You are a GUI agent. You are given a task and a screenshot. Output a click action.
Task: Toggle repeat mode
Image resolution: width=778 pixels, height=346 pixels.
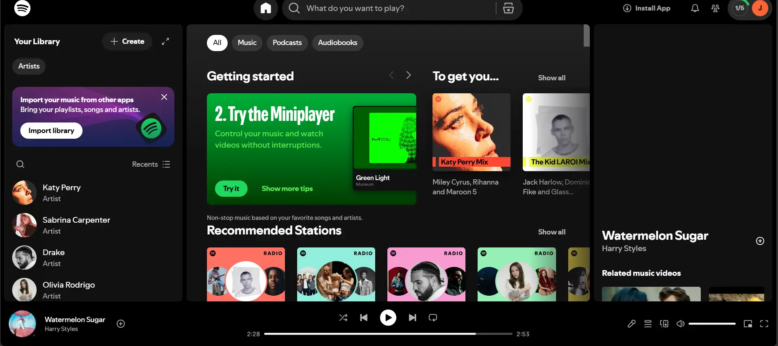click(x=433, y=318)
